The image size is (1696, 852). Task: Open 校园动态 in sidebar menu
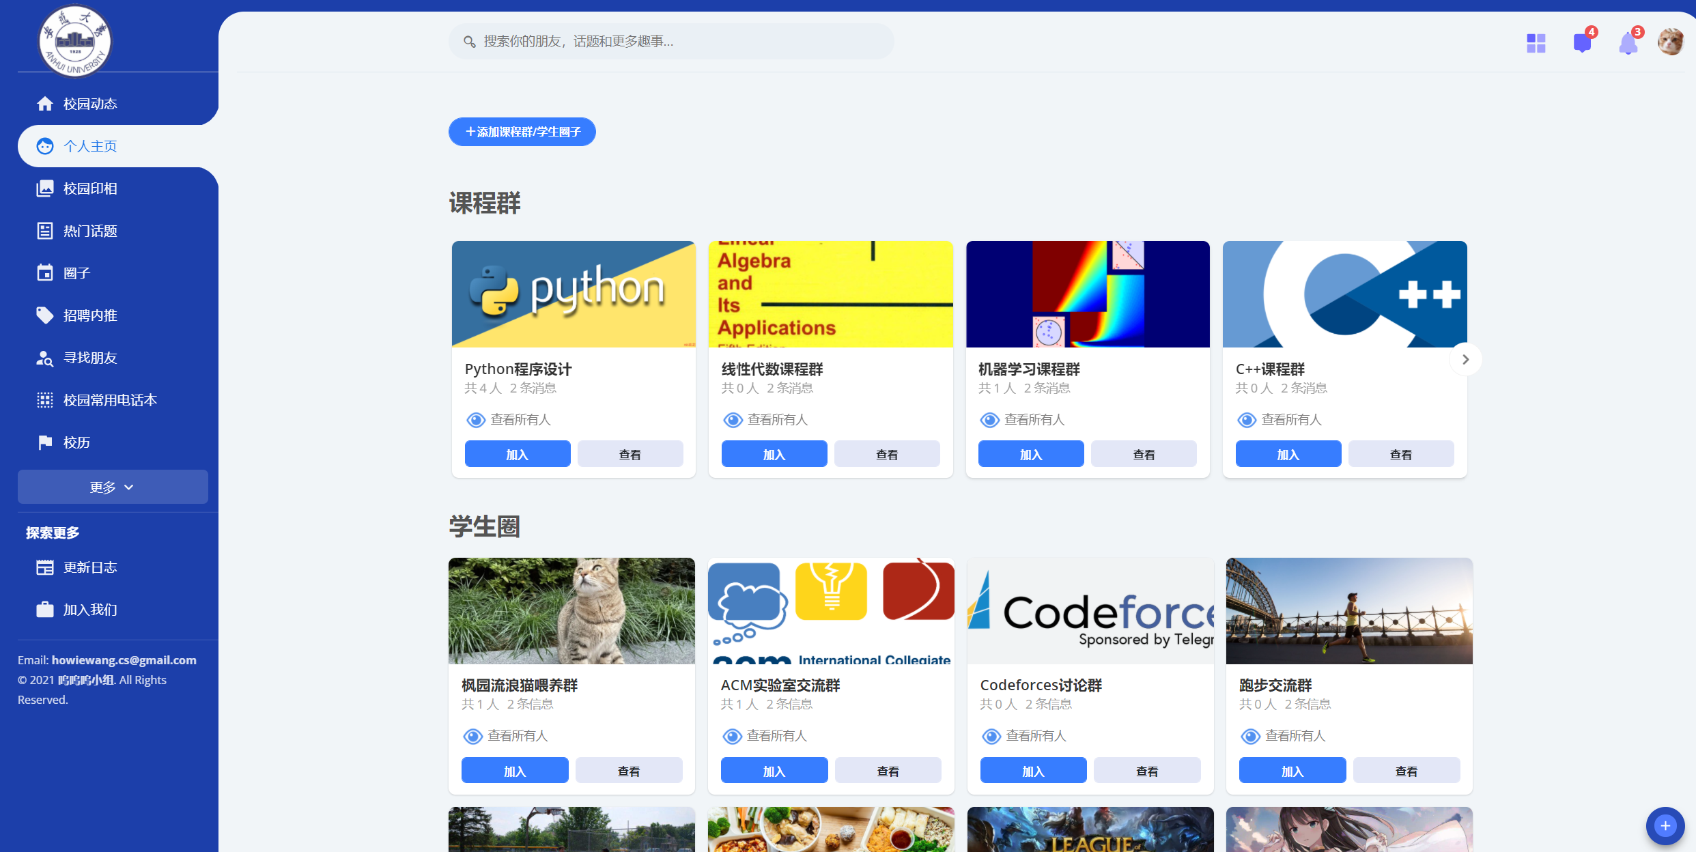(x=90, y=104)
